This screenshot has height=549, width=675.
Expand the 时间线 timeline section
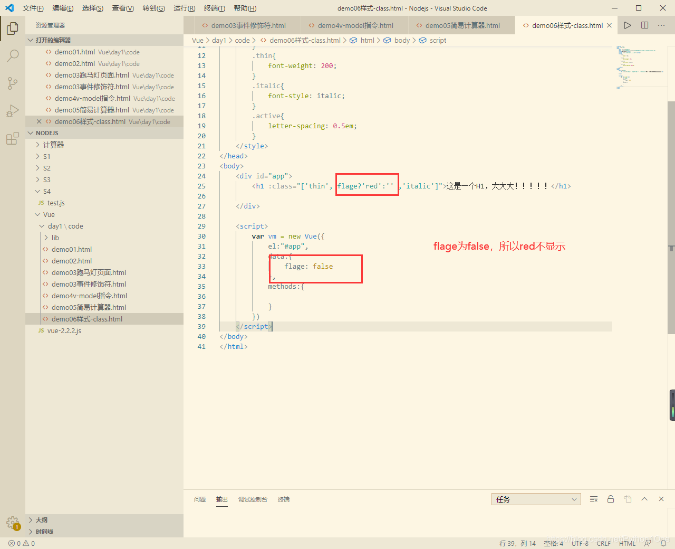coord(104,532)
